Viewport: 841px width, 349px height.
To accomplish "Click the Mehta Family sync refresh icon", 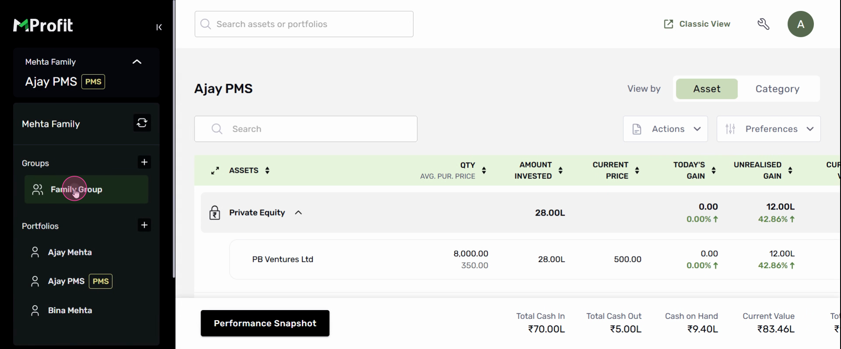I will [x=142, y=123].
